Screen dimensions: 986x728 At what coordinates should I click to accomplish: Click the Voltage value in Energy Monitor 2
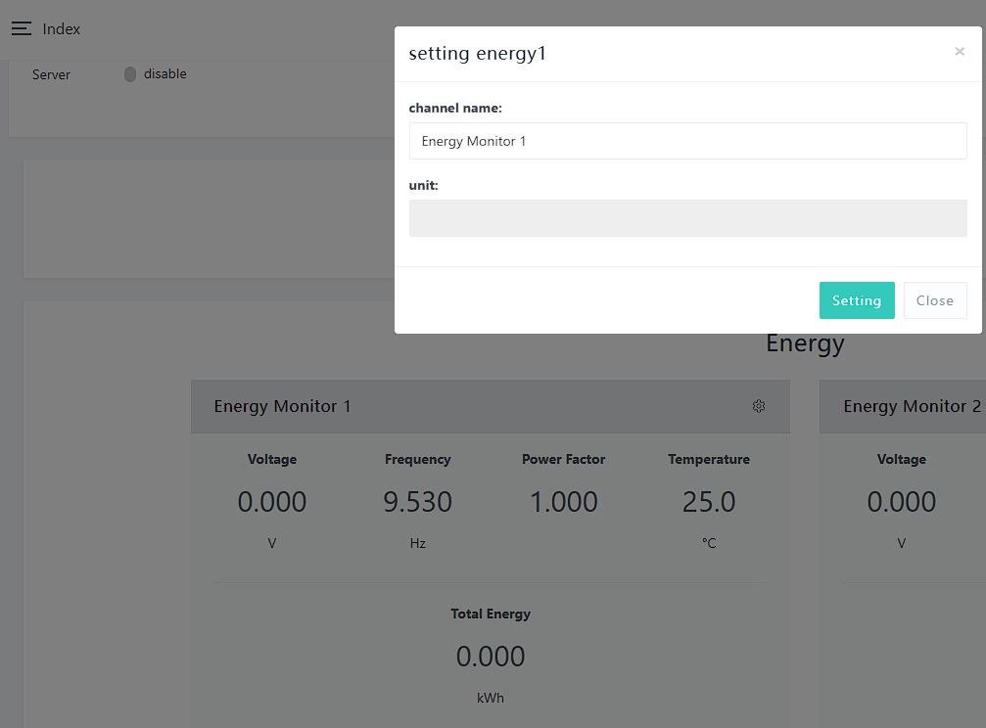tap(901, 502)
